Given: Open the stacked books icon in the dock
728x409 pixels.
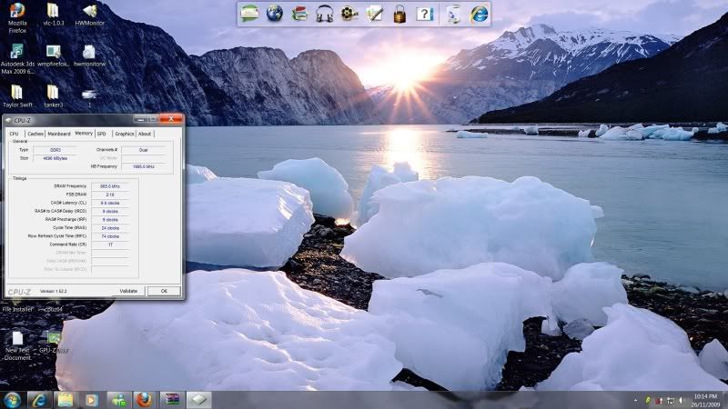Looking at the screenshot, I should 299,14.
